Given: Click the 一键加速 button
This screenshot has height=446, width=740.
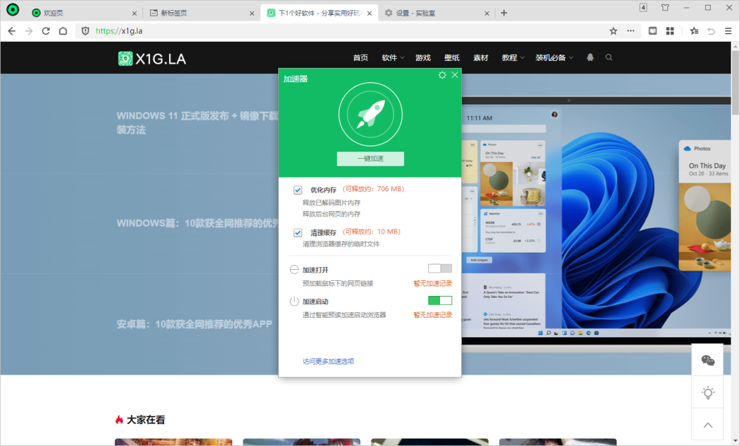Looking at the screenshot, I should coord(371,158).
